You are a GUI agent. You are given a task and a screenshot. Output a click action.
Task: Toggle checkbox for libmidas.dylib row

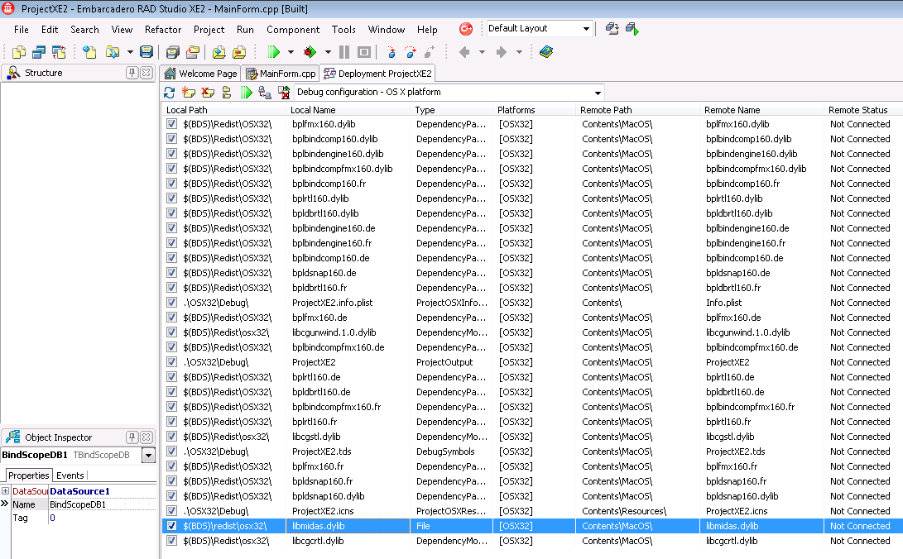point(171,526)
